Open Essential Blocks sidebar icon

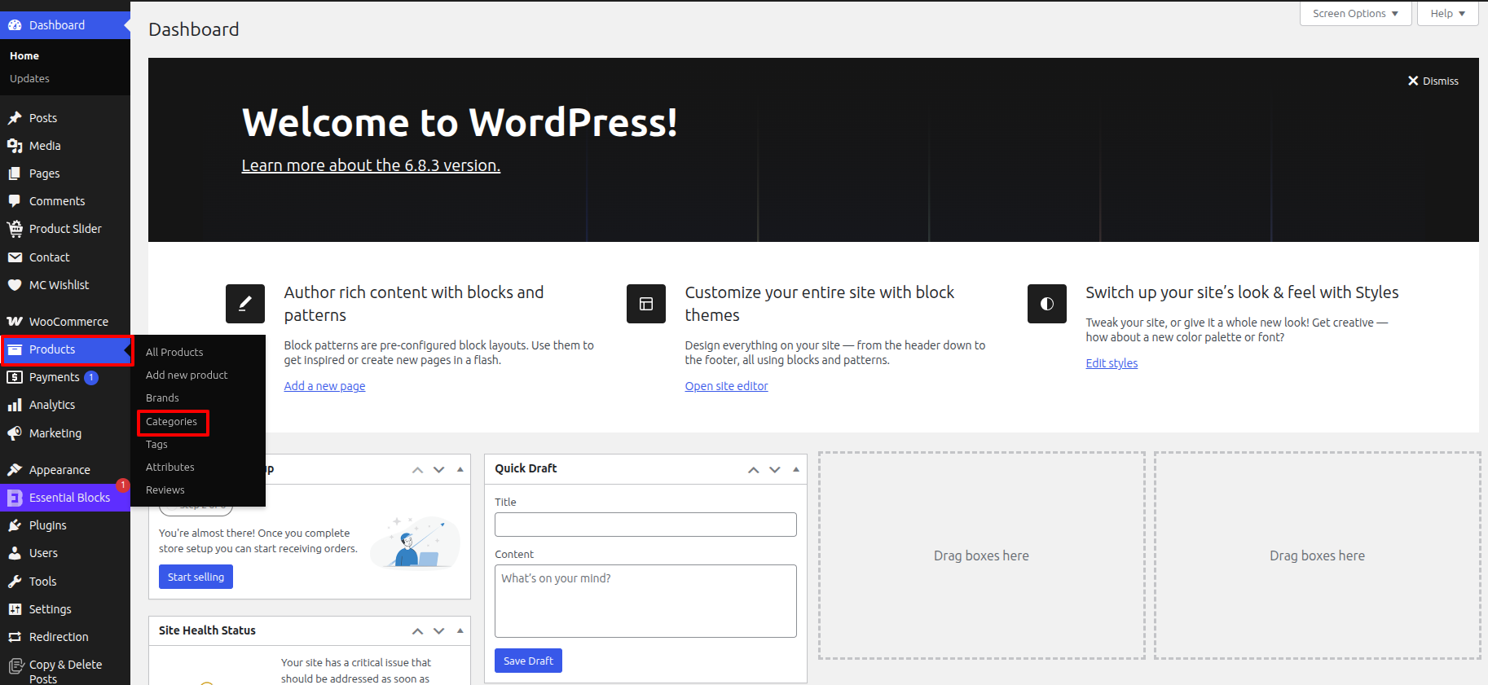pyautogui.click(x=15, y=498)
